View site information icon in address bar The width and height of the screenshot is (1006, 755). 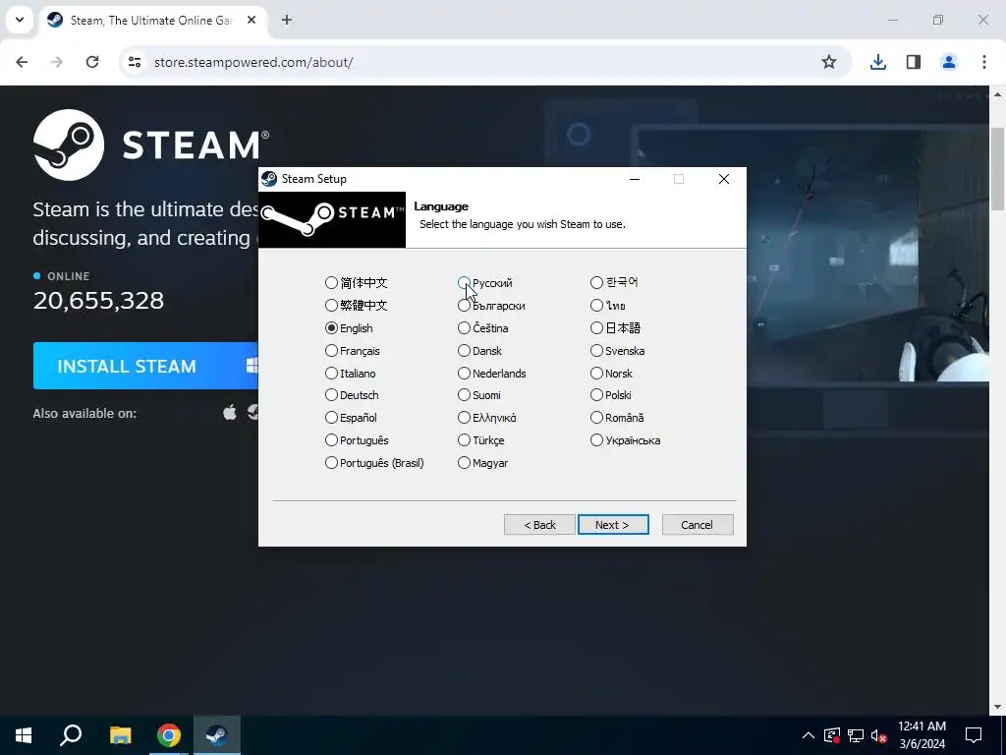click(x=134, y=62)
